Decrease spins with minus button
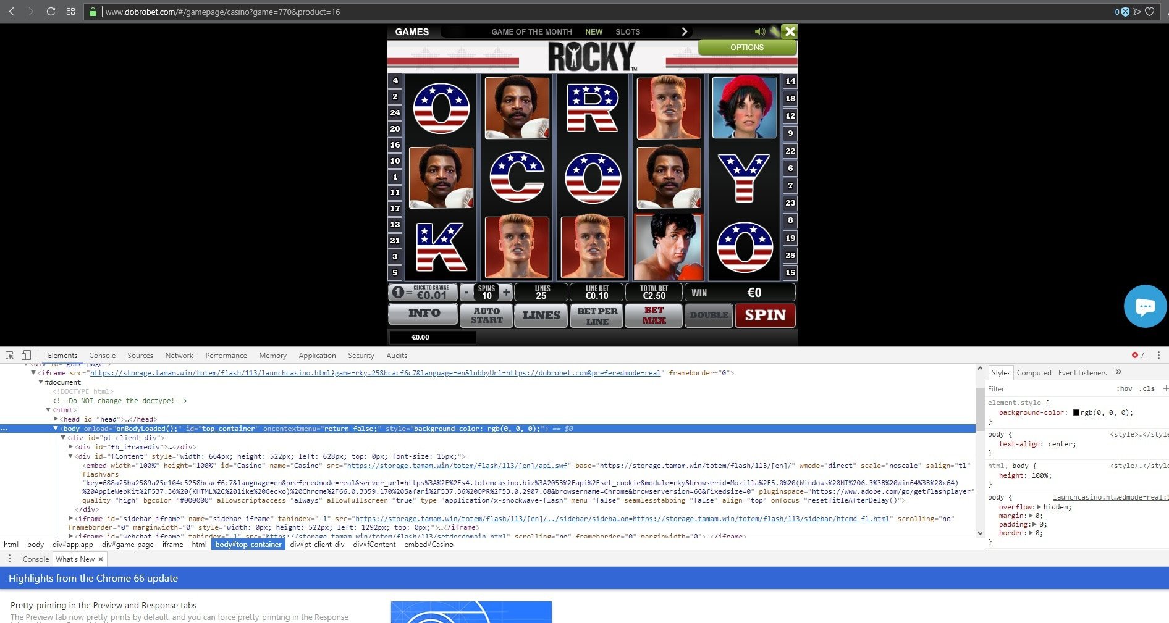1169x623 pixels. click(x=466, y=292)
